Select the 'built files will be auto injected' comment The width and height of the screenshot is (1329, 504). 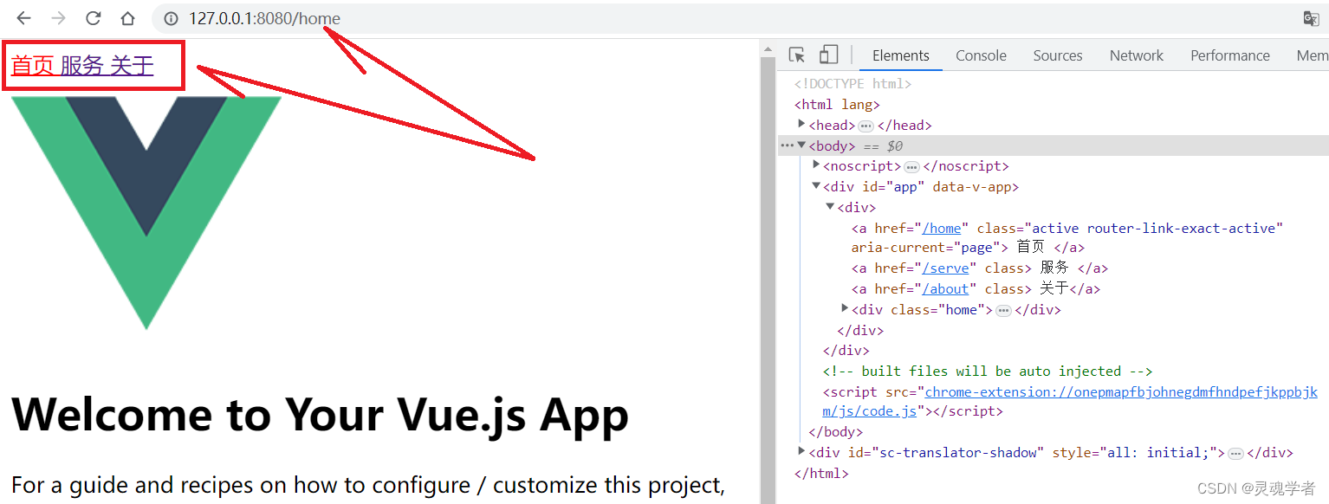988,372
